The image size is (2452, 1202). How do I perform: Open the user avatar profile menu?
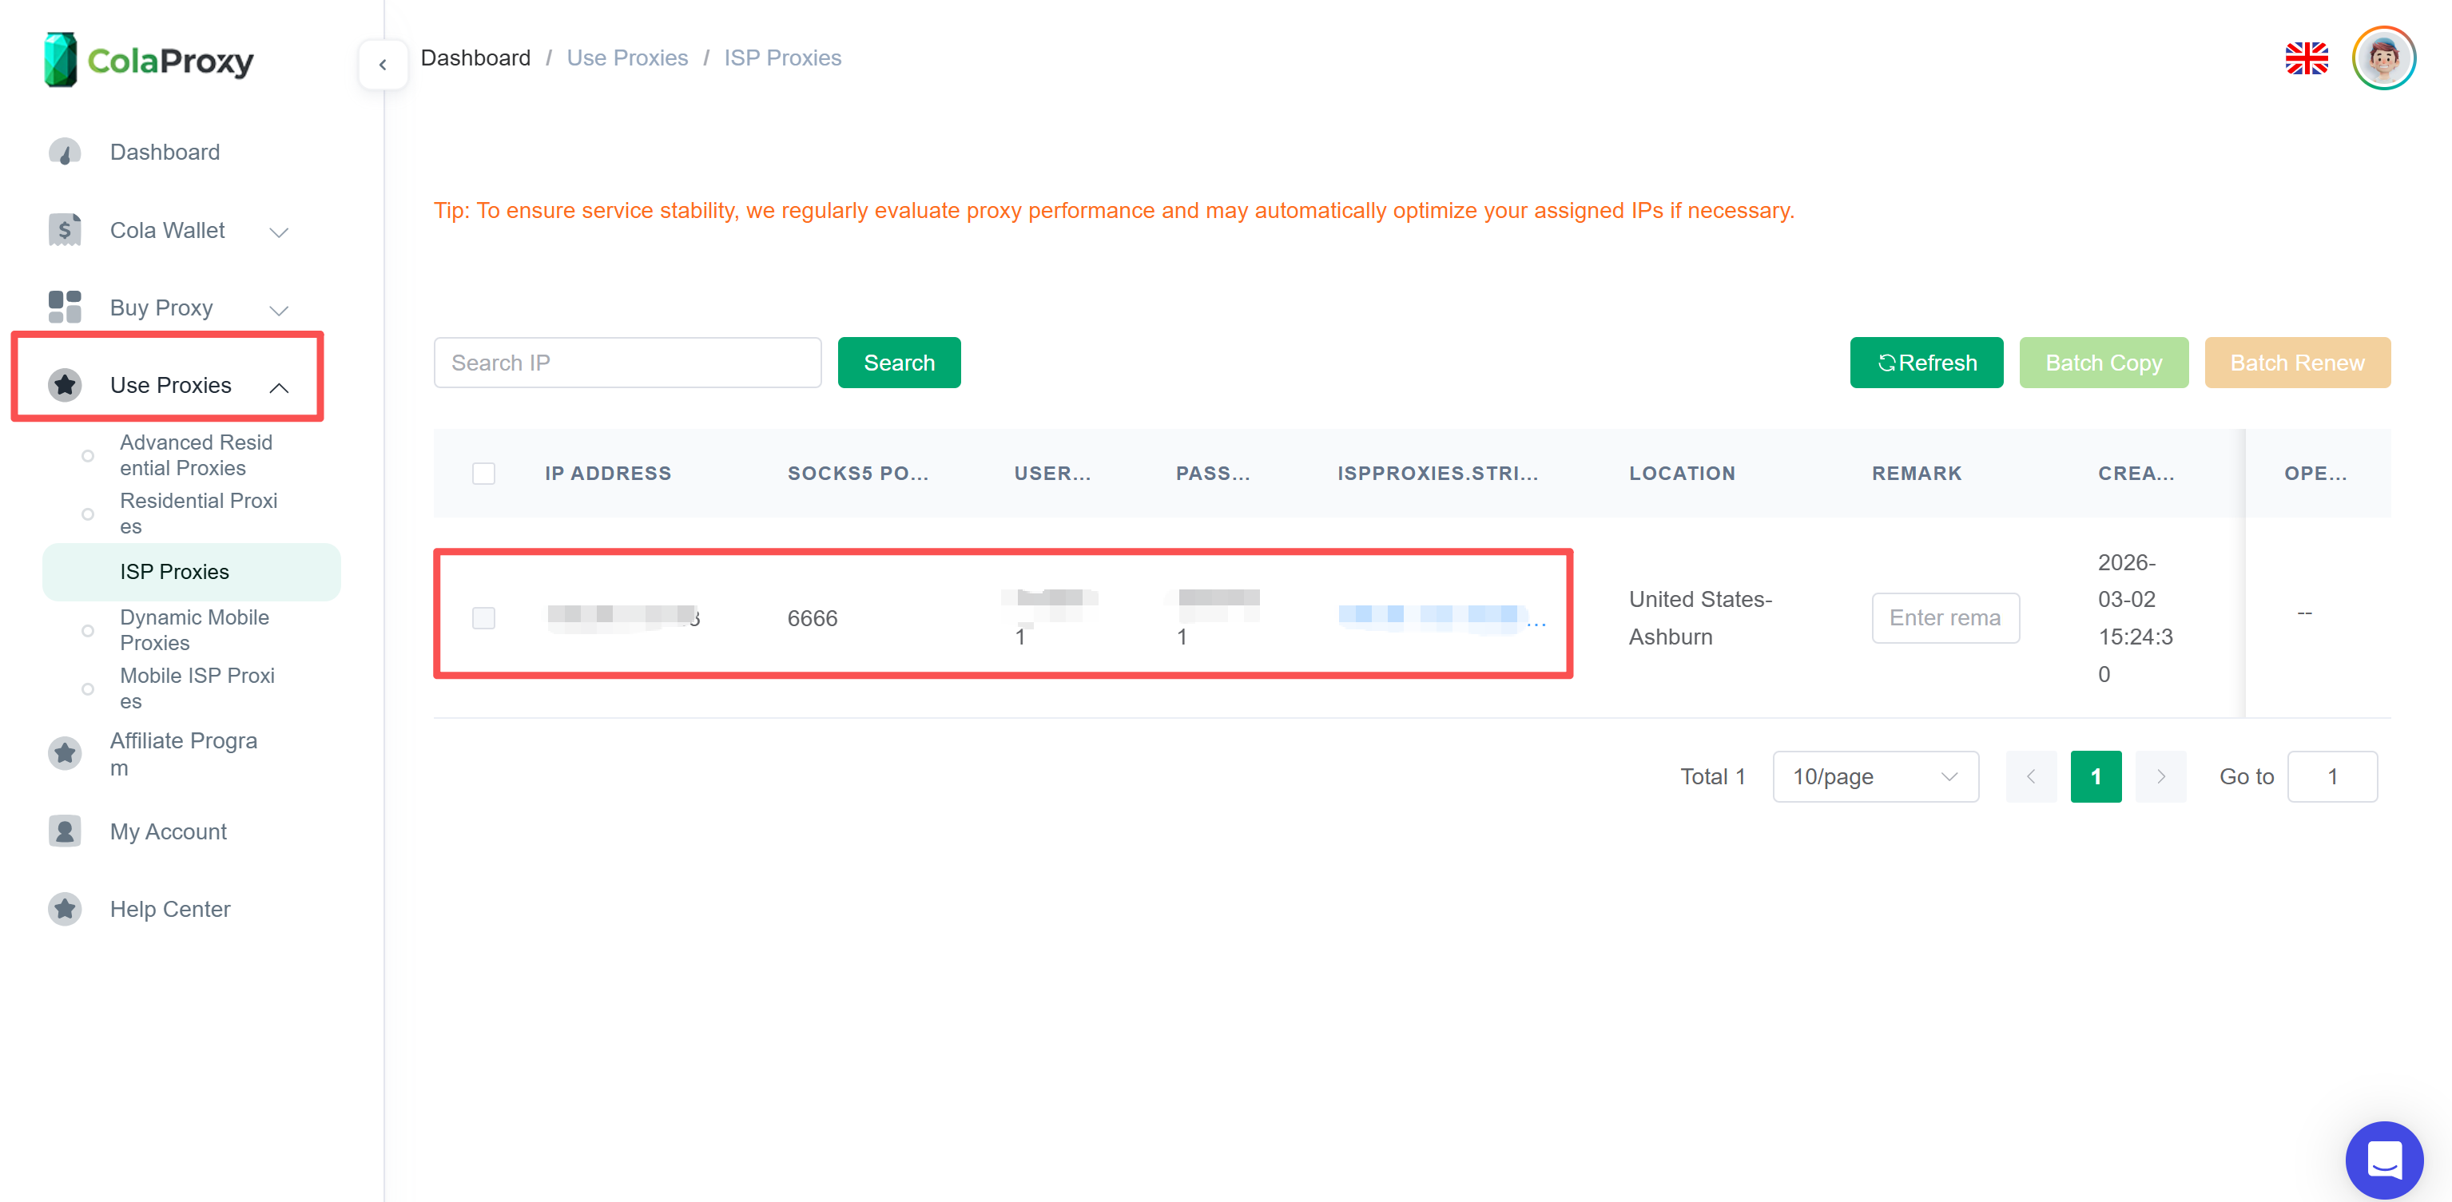(x=2382, y=58)
